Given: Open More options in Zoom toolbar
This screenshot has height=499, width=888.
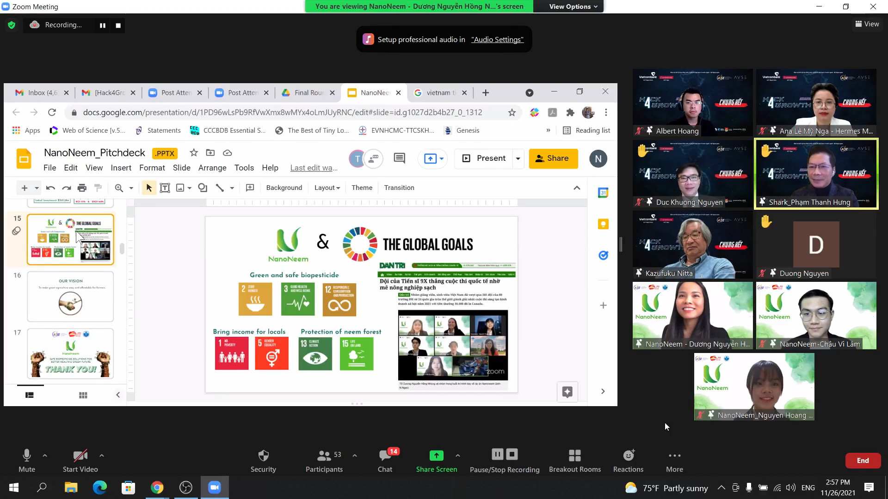Looking at the screenshot, I should [x=674, y=456].
